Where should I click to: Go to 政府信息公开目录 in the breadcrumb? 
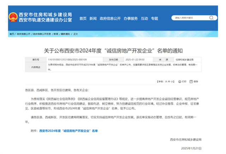click(42, 34)
